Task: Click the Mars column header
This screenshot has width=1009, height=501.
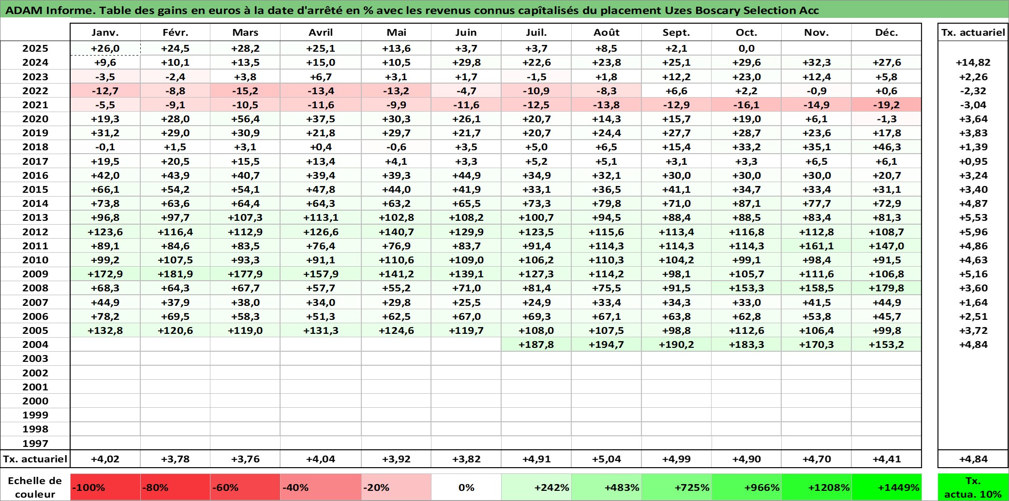Action: (245, 32)
